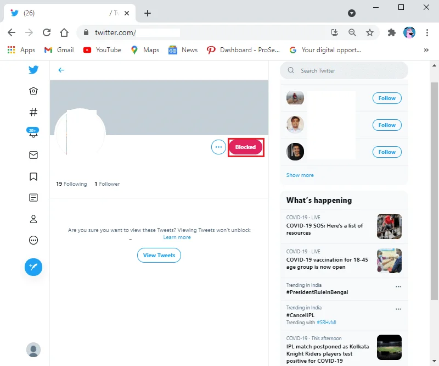Click the #SRHvMI hashtag link
The width and height of the screenshot is (439, 366).
tap(326, 323)
